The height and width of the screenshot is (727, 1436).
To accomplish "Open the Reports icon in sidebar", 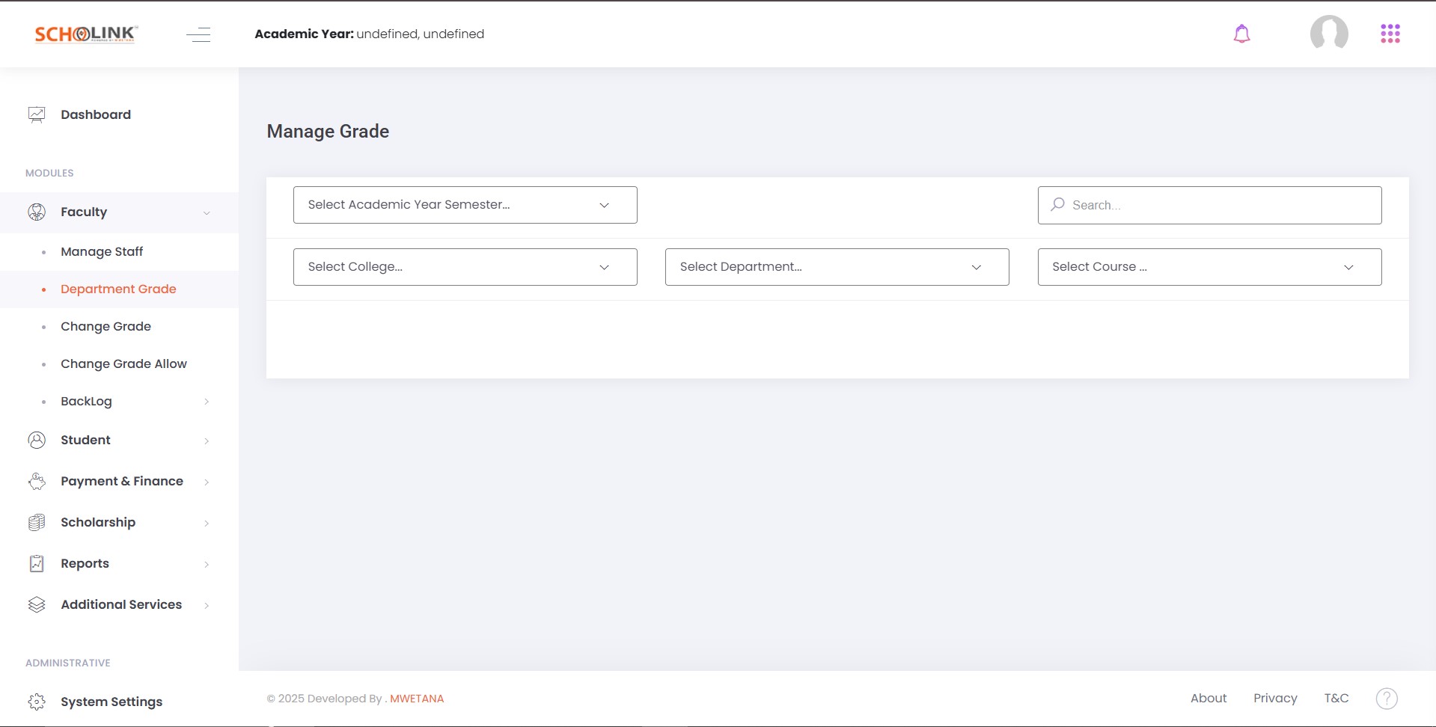I will click(37, 563).
